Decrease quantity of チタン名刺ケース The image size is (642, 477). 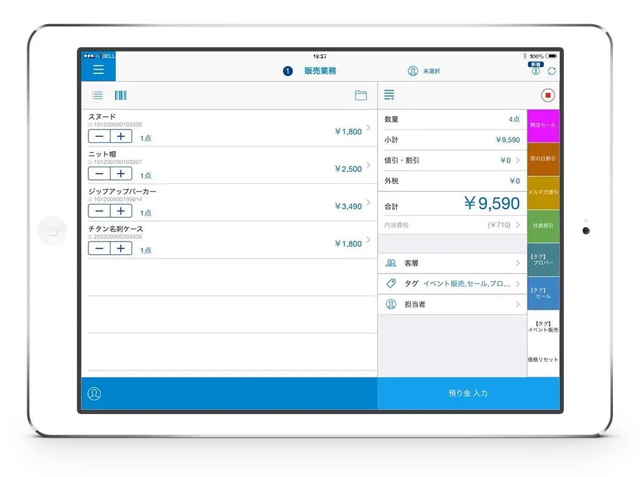(x=99, y=248)
